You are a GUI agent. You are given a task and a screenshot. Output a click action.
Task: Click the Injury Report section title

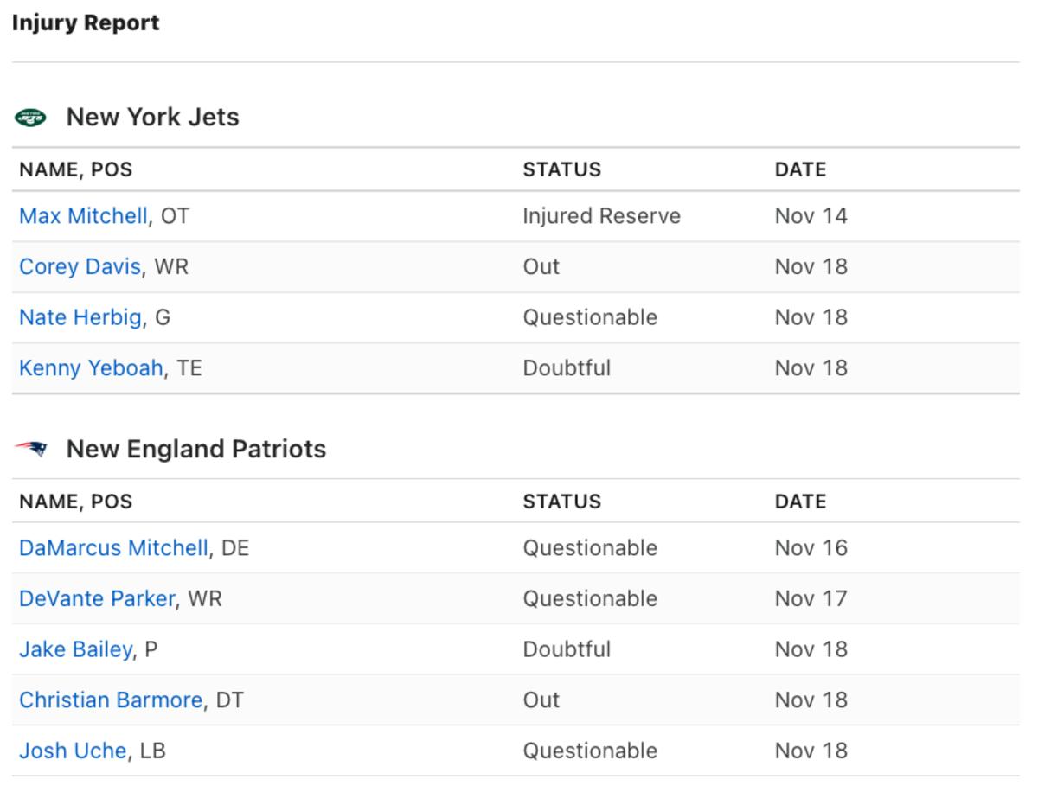(x=86, y=23)
